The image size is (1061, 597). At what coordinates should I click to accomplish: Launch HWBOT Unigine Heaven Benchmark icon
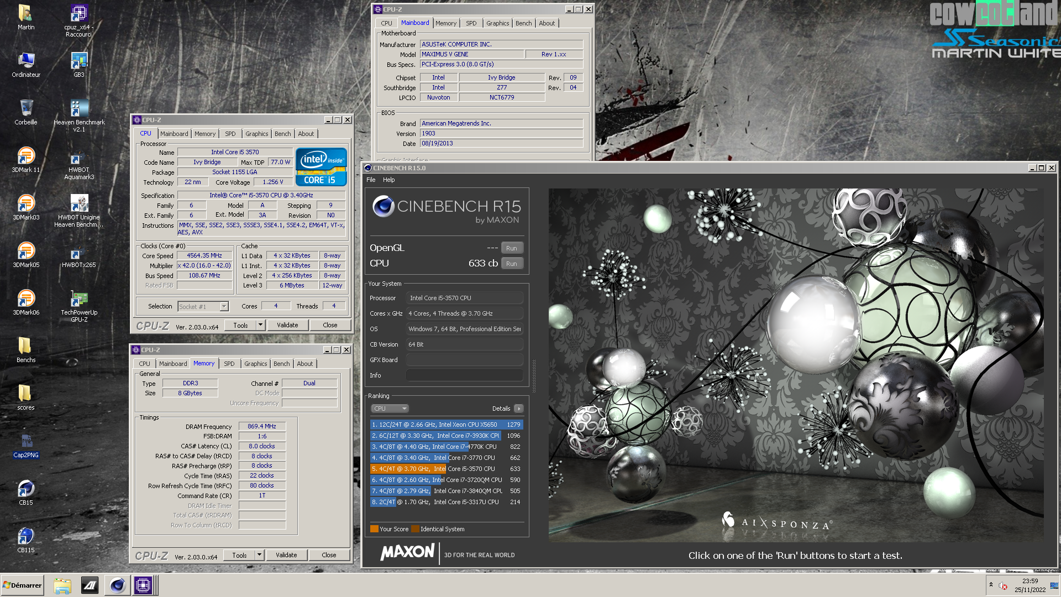pos(79,211)
